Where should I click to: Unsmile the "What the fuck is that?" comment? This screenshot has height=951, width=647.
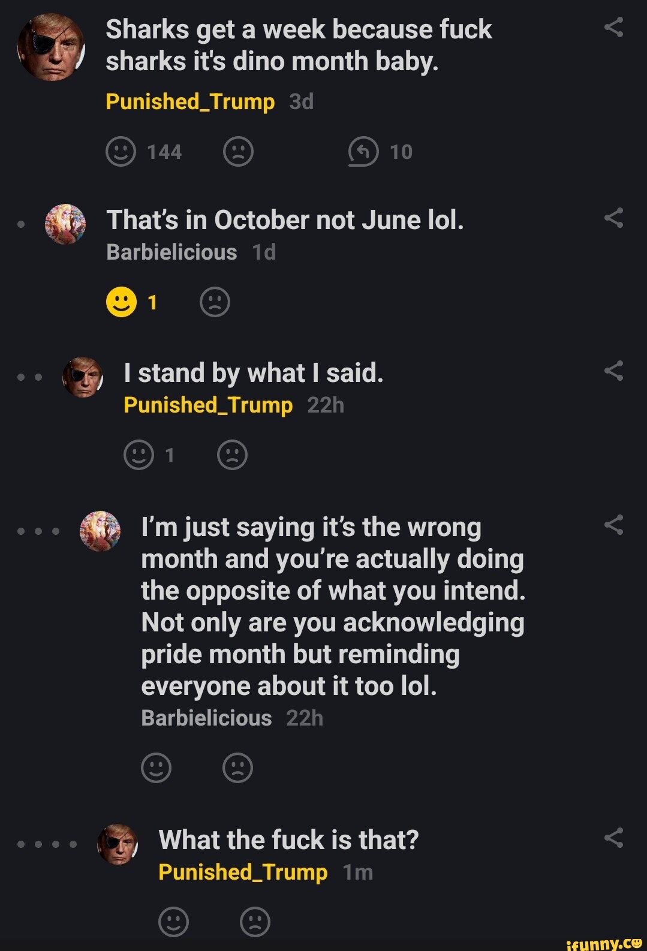pyautogui.click(x=255, y=922)
